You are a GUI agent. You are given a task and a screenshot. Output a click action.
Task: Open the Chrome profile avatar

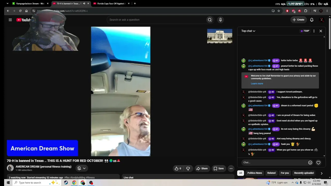point(321,11)
